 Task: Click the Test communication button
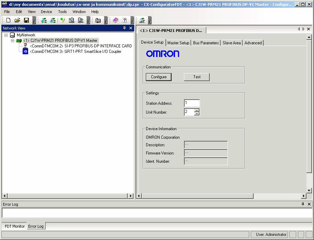pyautogui.click(x=197, y=77)
